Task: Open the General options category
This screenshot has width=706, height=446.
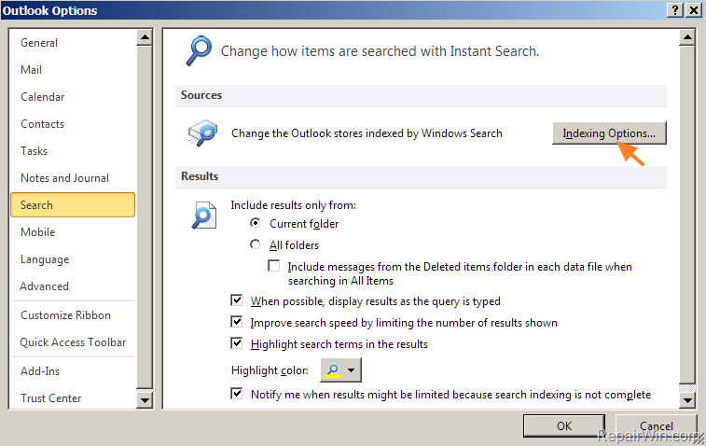Action: point(72,43)
